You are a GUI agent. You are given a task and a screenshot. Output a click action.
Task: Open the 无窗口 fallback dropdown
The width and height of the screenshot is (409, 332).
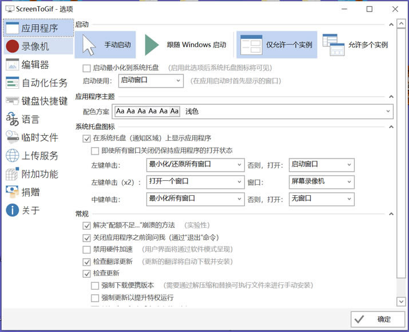[x=321, y=199]
